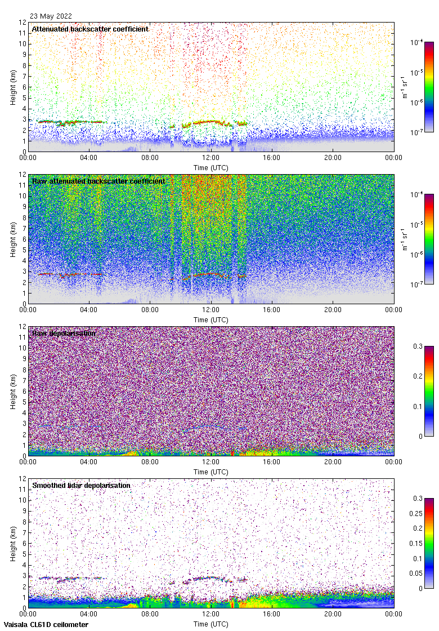This screenshot has width=439, height=631.
Task: Click 'Height (km)' axis label of Raw depolarisation plot
Action: click(14, 392)
